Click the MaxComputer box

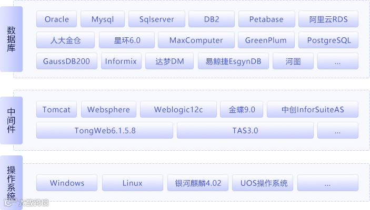196,40
